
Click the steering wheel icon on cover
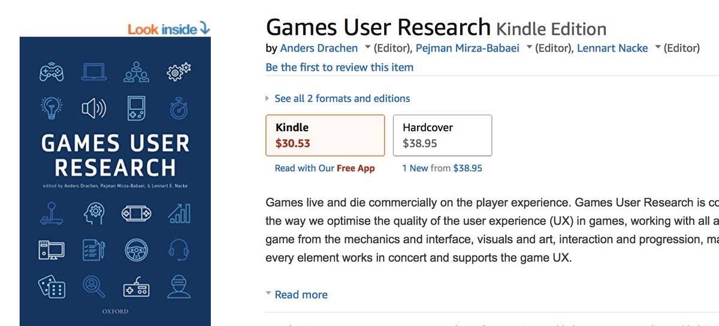tap(136, 250)
